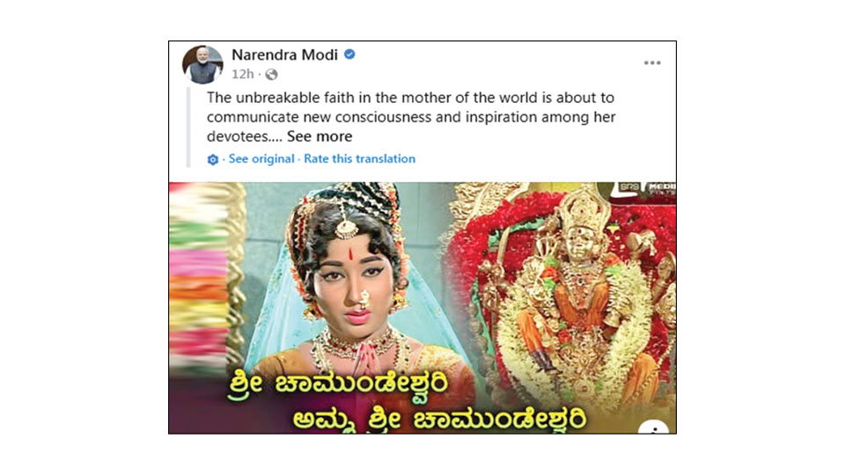This screenshot has height=475, width=845.
Task: Open translation settings gear icon
Action: coord(213,159)
